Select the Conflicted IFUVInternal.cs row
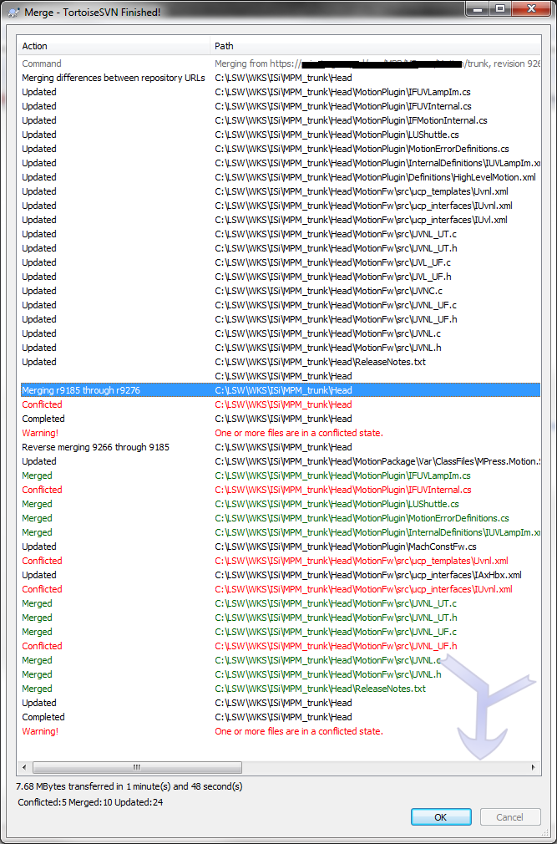Viewport: 557px width, 844px height. pyautogui.click(x=279, y=490)
